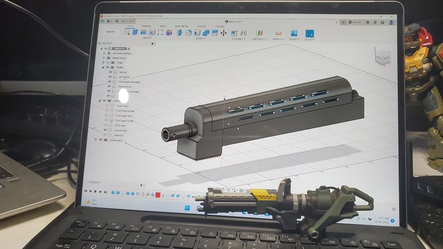Select the Extrude tool in Create
This screenshot has width=443, height=249.
[x=135, y=32]
